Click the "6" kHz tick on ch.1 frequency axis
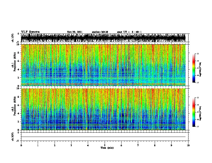Image resolution: width=212 pixels, height=163 pixels. point(19,61)
